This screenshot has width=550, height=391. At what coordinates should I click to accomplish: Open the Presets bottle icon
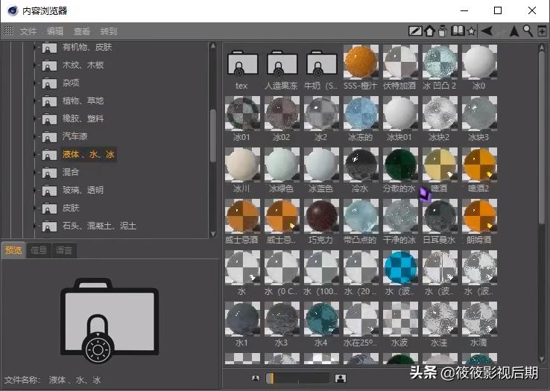tap(443, 31)
